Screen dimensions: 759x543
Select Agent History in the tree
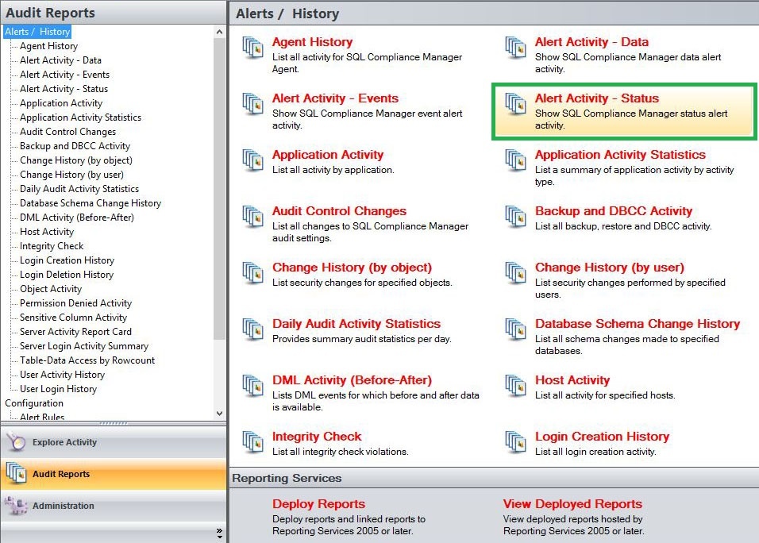click(48, 46)
